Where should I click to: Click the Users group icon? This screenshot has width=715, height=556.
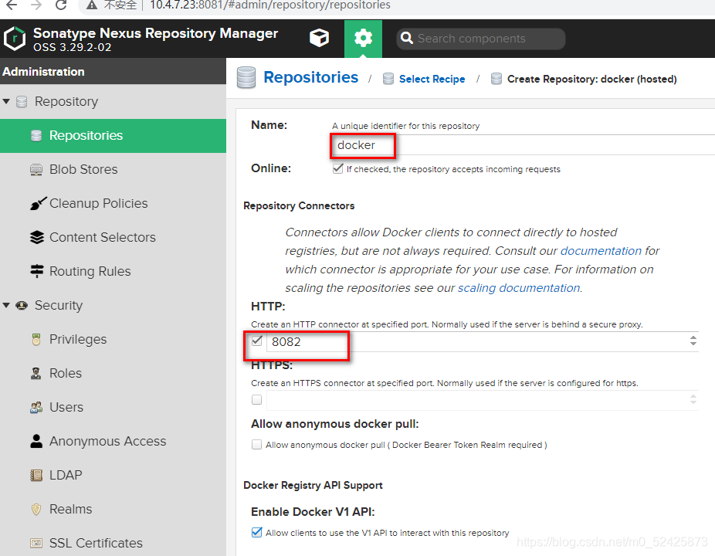[36, 407]
